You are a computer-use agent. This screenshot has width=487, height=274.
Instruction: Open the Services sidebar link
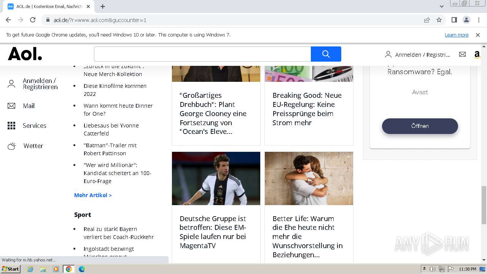(34, 126)
